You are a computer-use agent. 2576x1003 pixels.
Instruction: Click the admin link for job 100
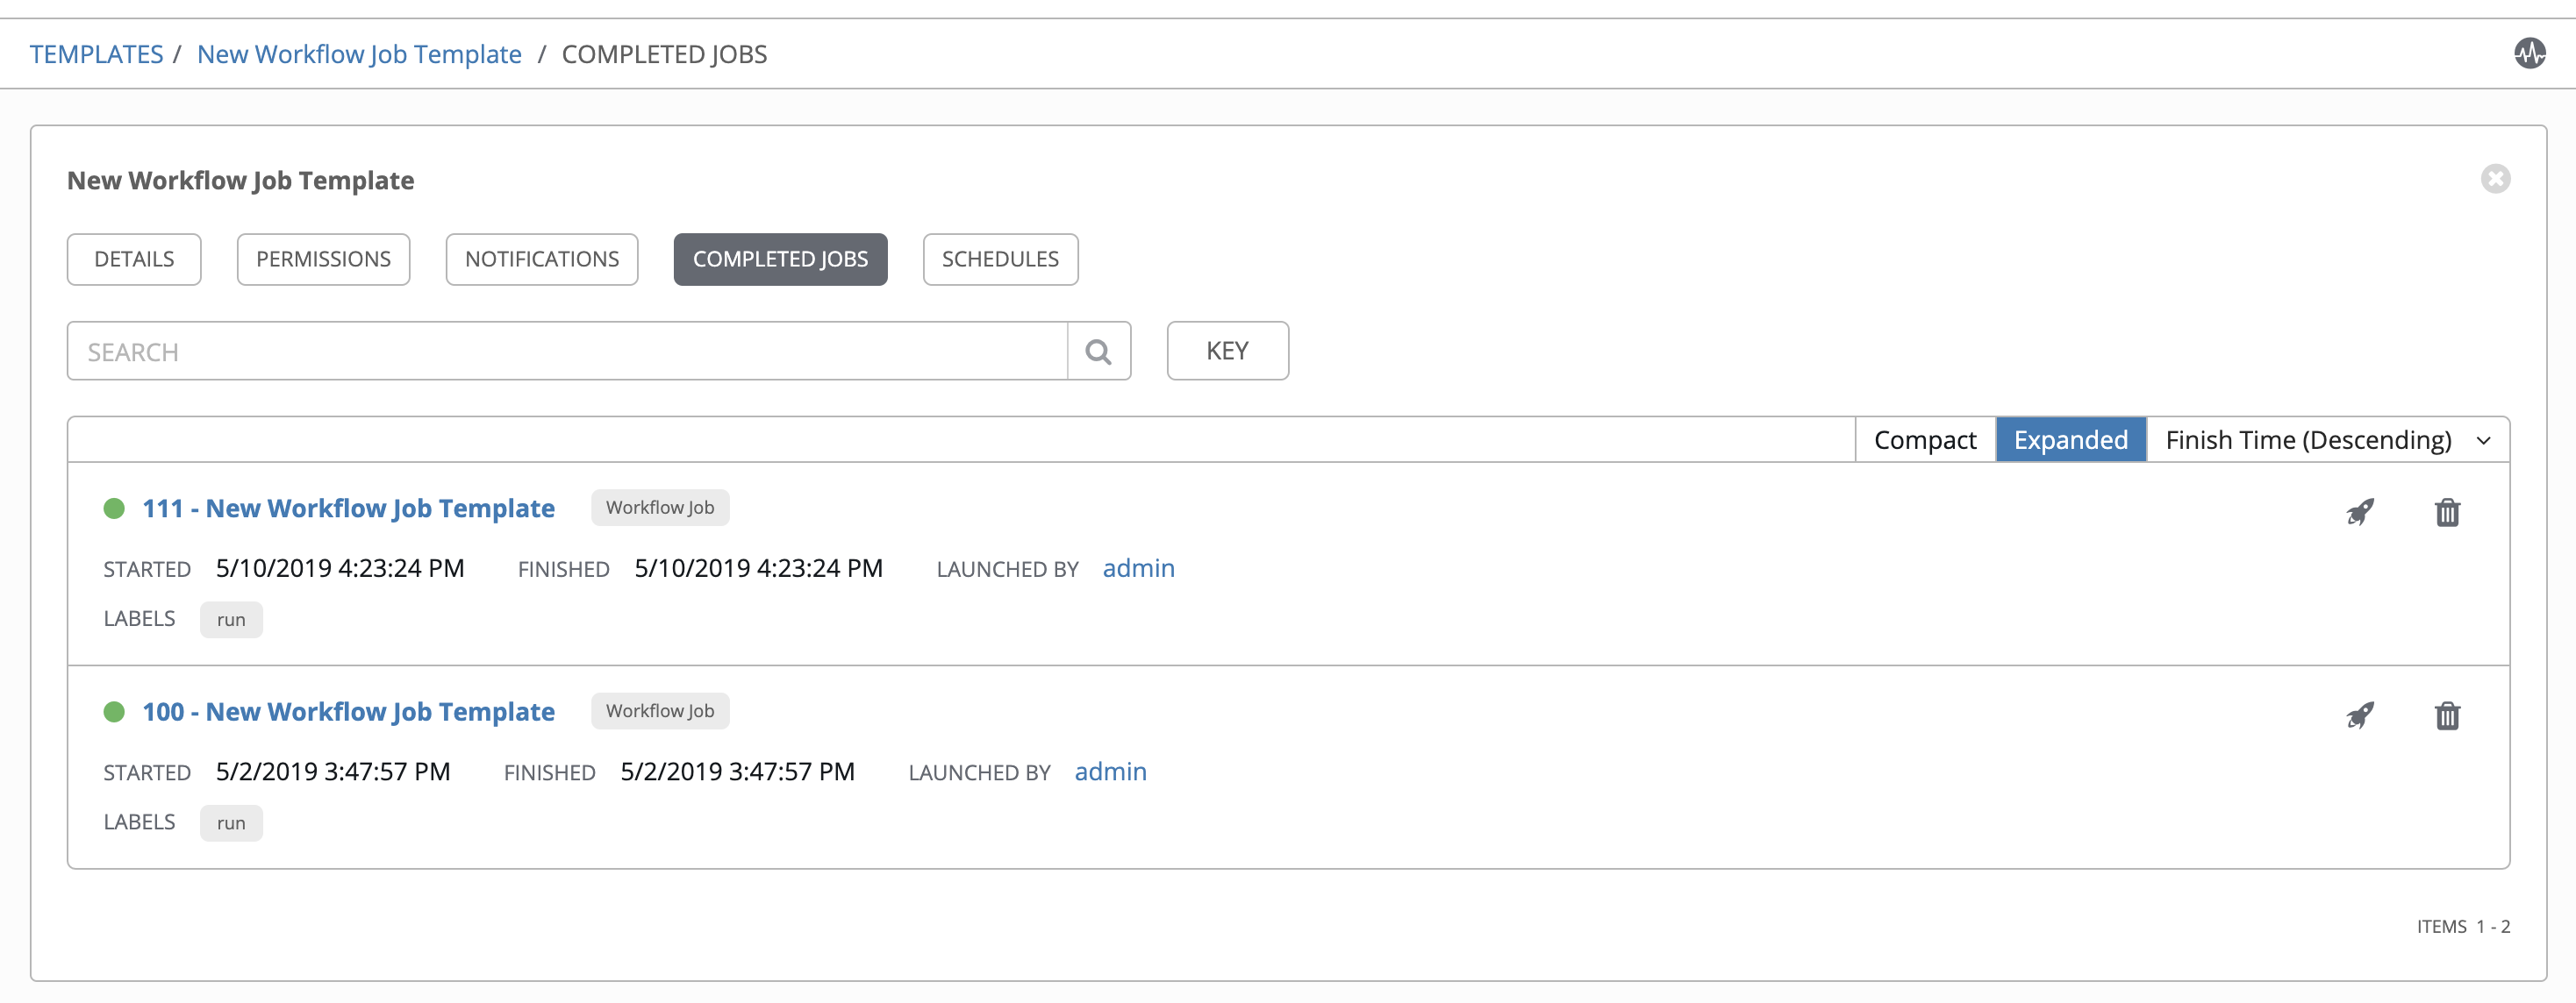click(x=1110, y=772)
